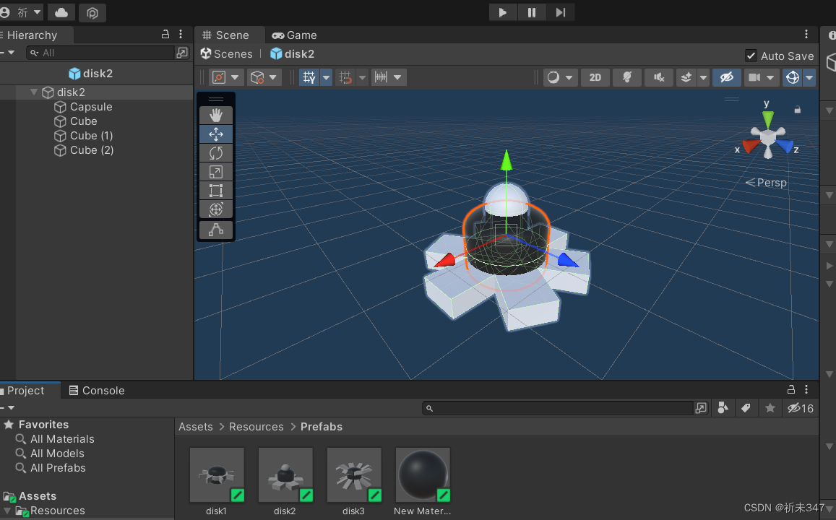Switch to the Game tab
The image size is (836, 520).
(x=294, y=35)
